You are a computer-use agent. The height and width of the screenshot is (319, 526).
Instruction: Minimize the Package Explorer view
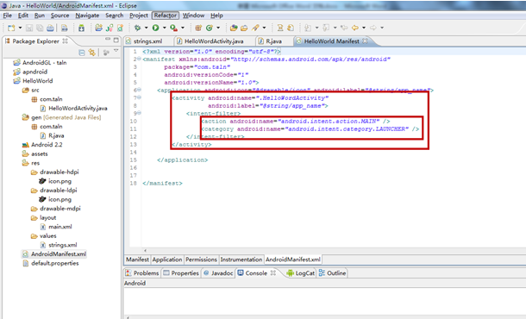point(108,40)
